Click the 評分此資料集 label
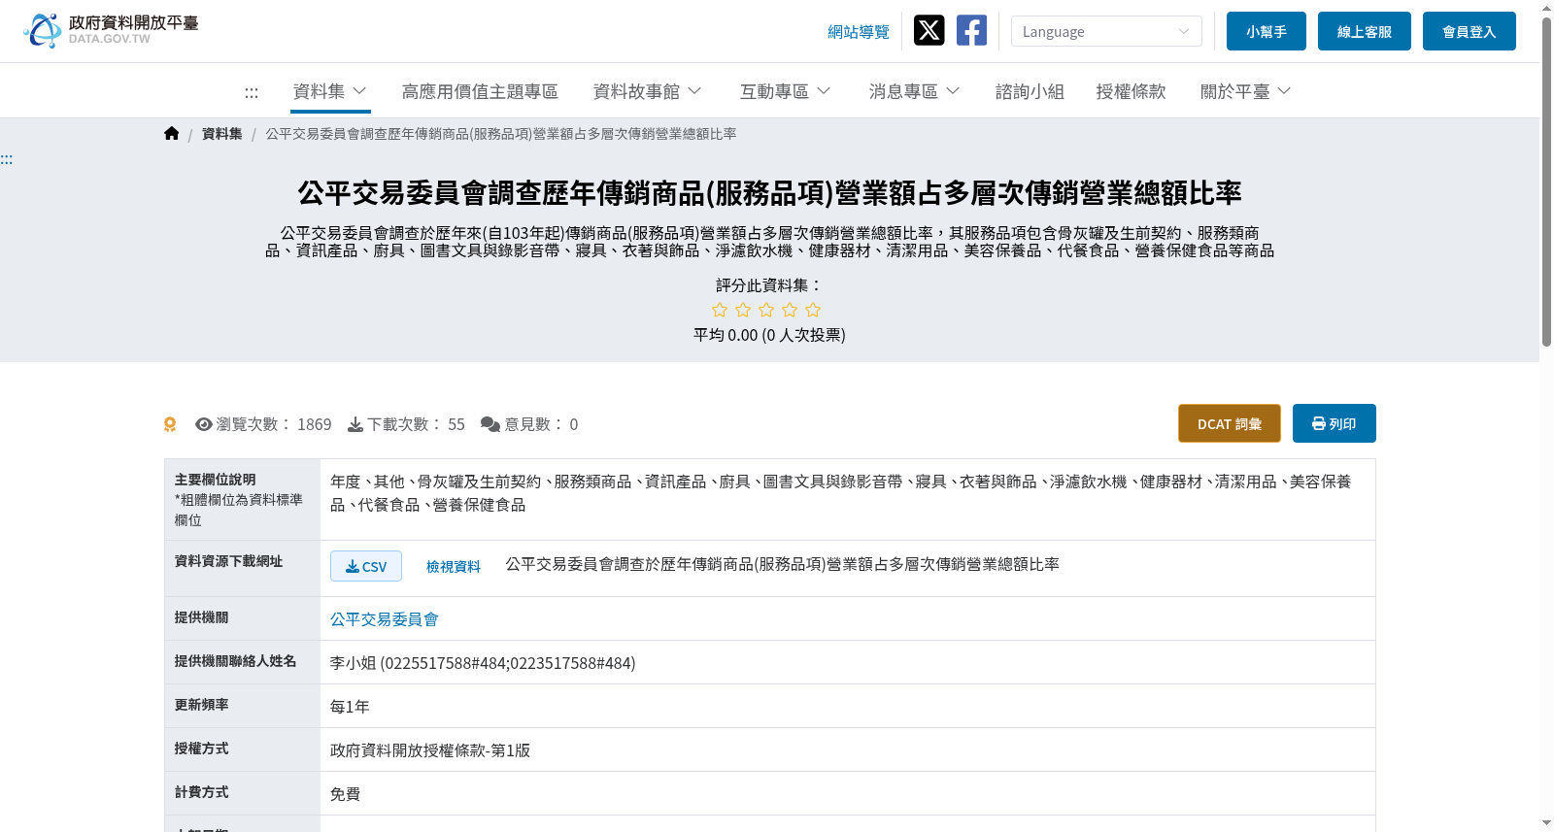1554x832 pixels. tap(769, 285)
